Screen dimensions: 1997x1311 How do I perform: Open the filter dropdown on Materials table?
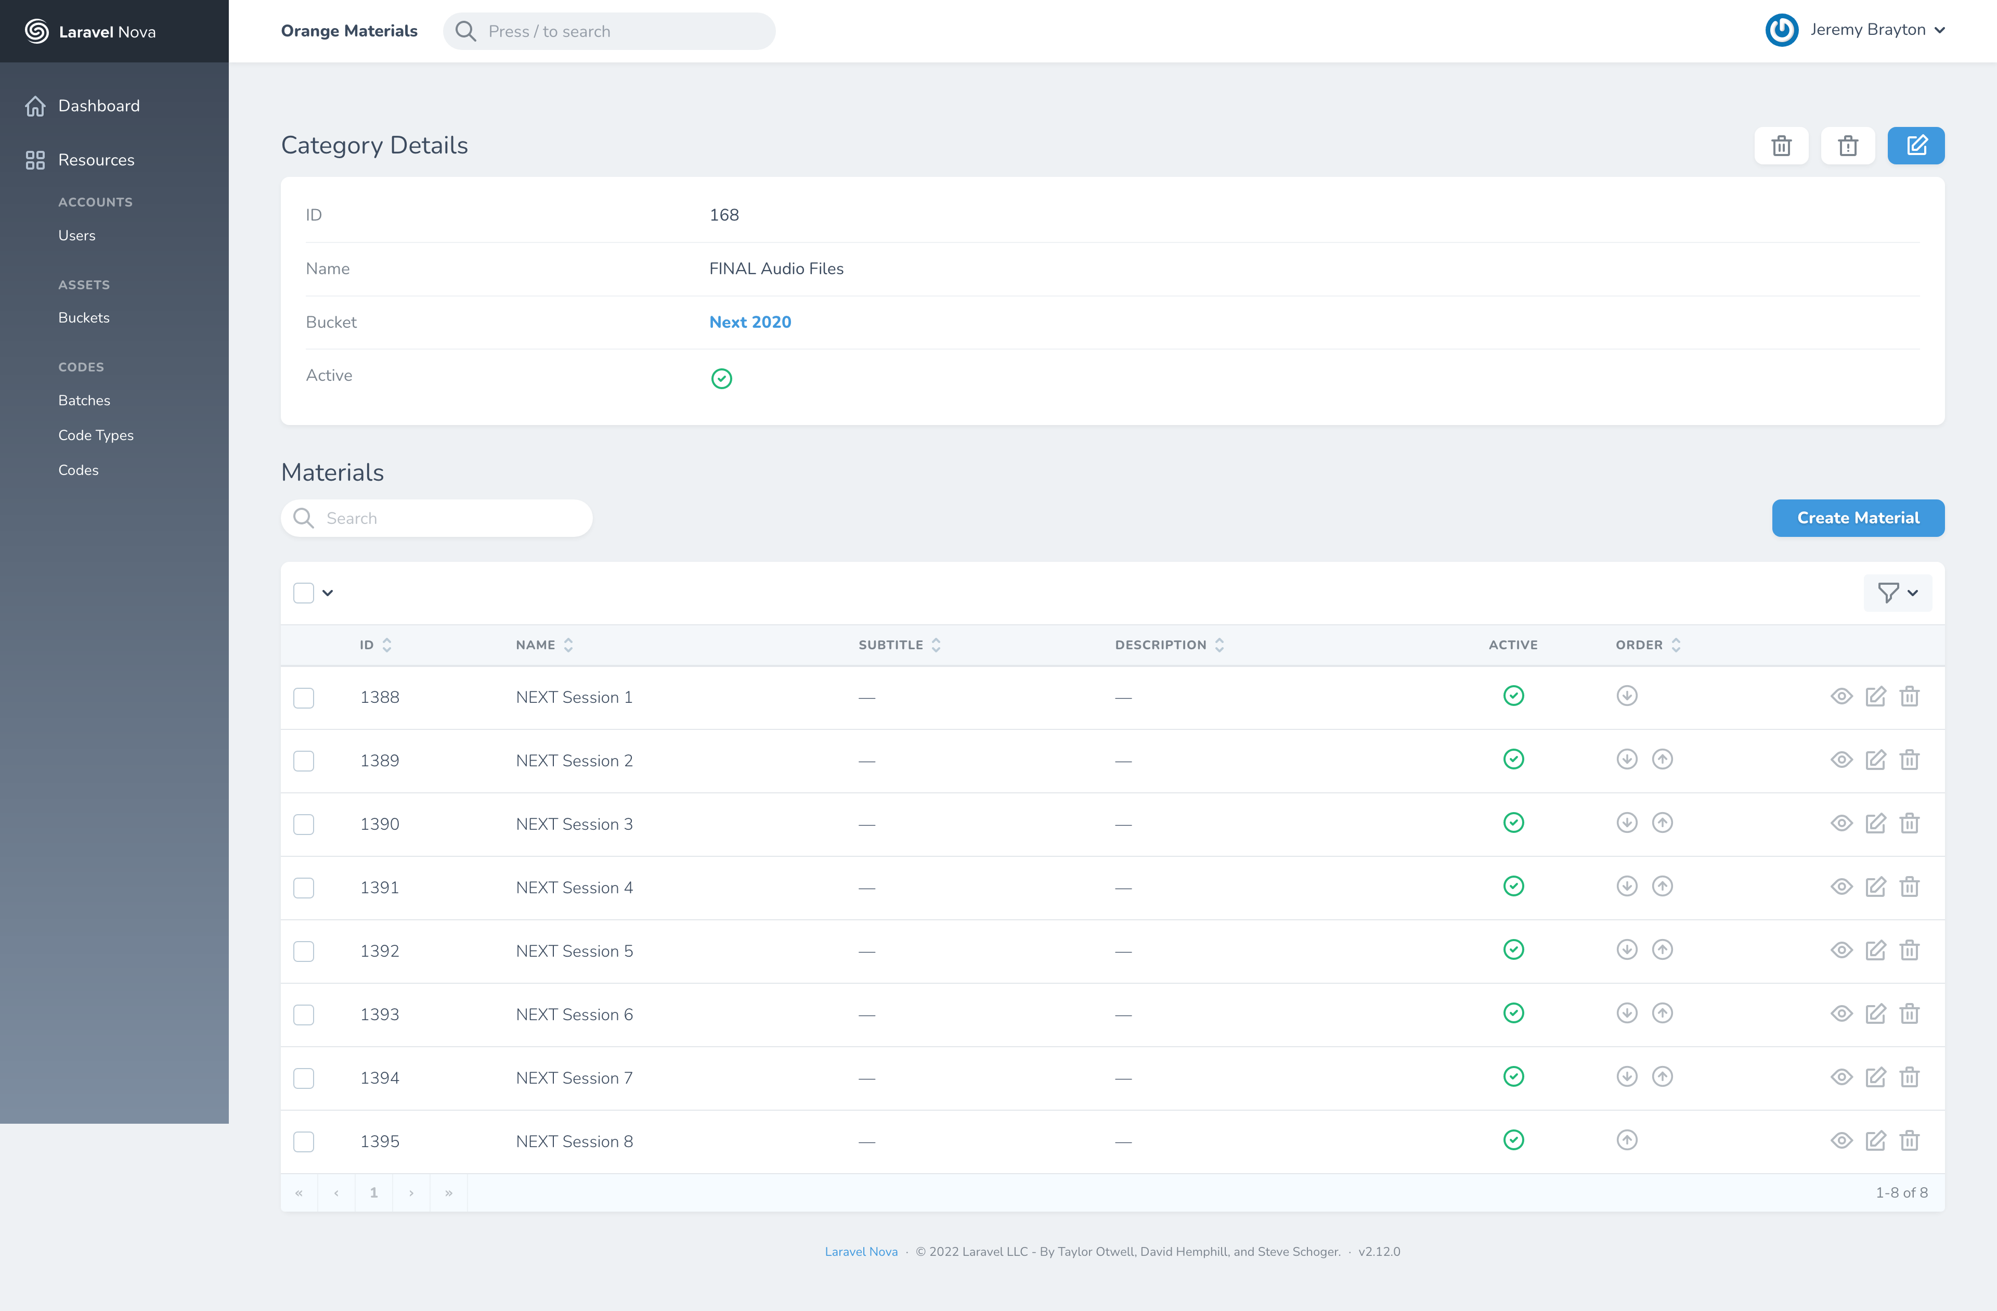pos(1899,593)
